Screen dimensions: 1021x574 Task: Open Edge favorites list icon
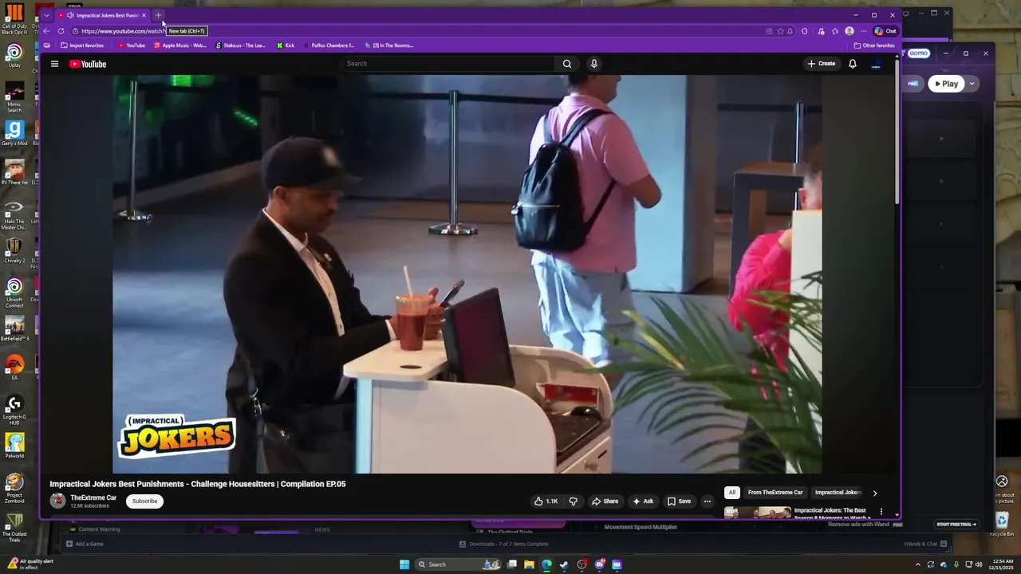click(835, 31)
